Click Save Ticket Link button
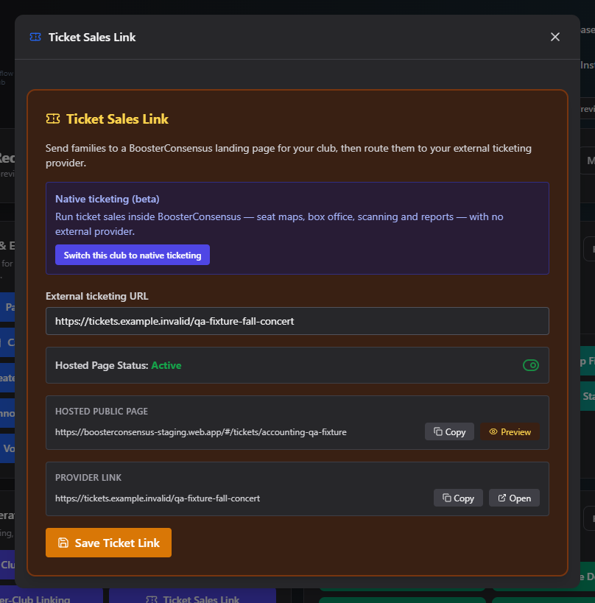Viewport: 595px width, 603px height. tap(108, 543)
